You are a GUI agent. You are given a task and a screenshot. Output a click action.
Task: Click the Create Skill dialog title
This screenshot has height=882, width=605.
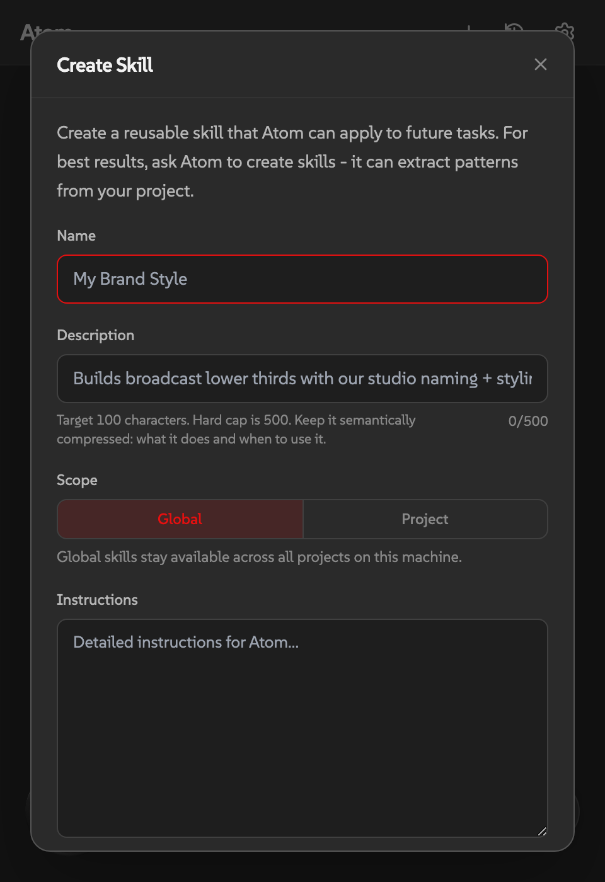click(x=105, y=64)
